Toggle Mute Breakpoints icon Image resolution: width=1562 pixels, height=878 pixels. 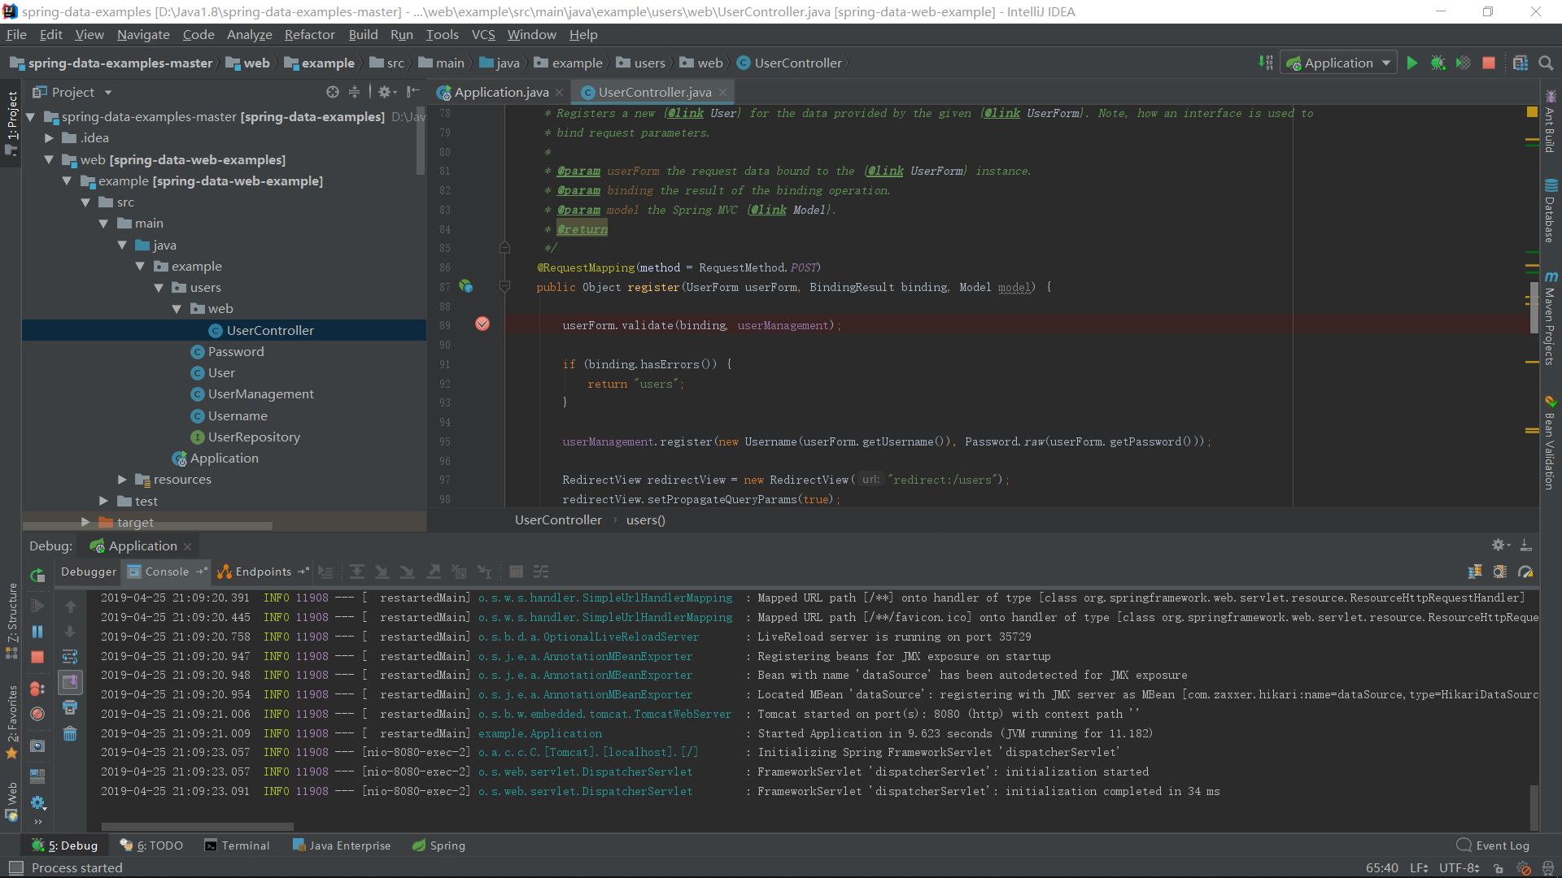pyautogui.click(x=37, y=714)
